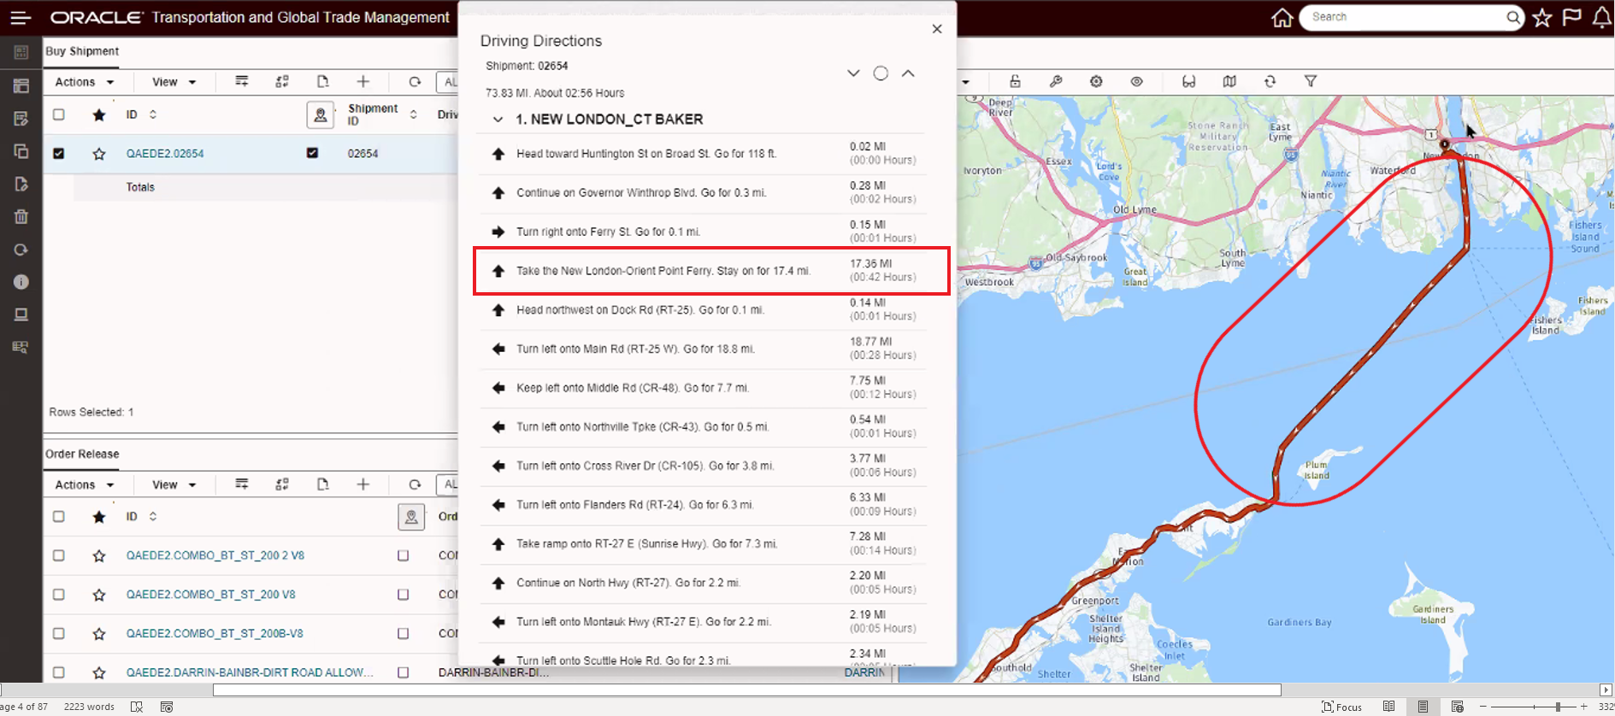Viewport: 1615px width, 716px height.
Task: Select the 'Turn right onto Ferry St' step
Action: (703, 232)
